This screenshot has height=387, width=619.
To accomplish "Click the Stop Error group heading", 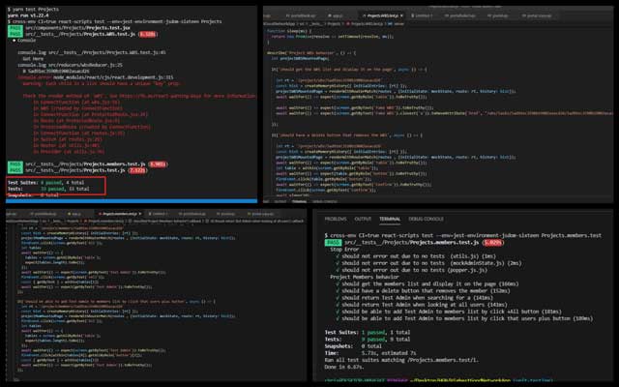I will click(347, 248).
